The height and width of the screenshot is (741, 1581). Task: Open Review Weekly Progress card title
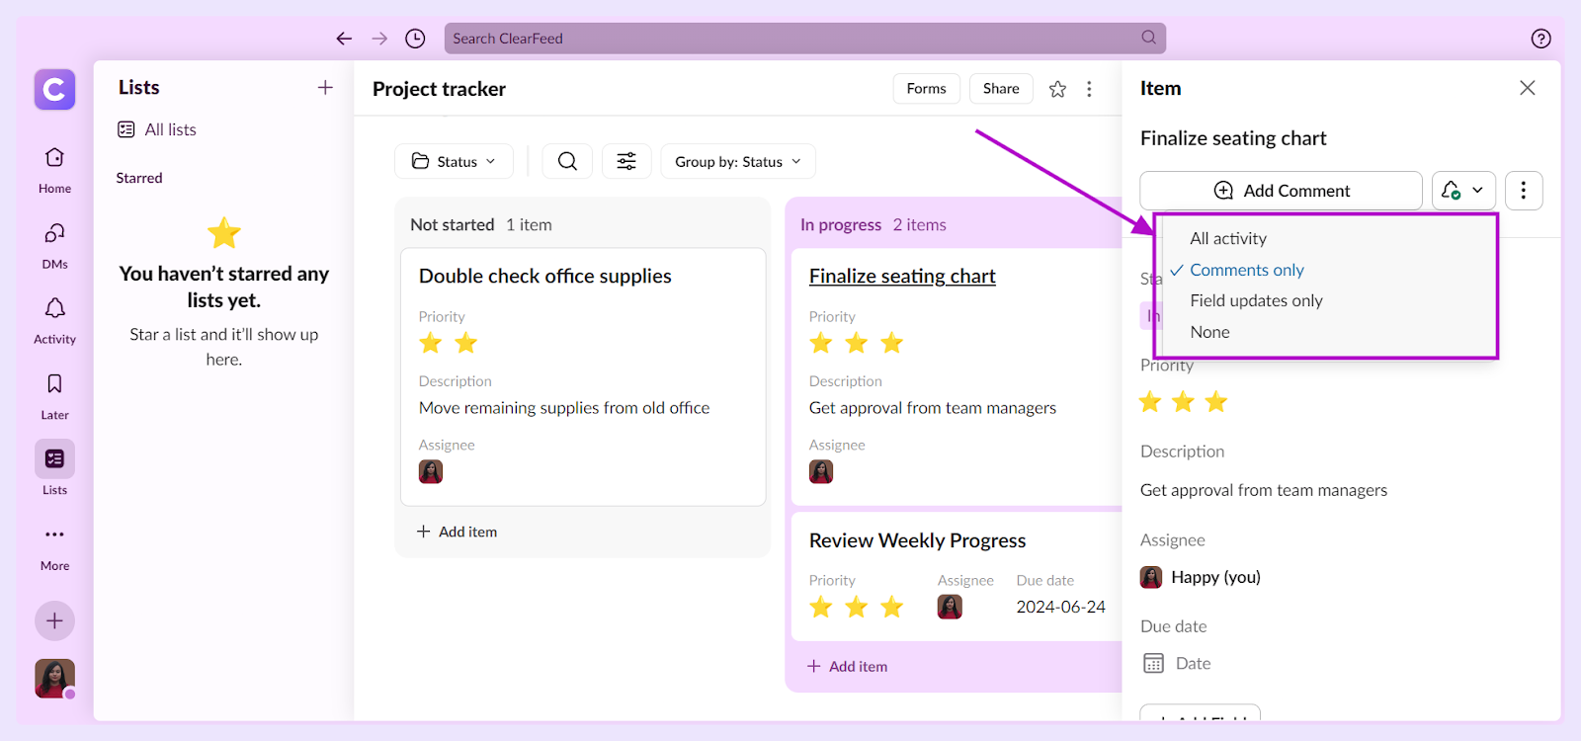(917, 540)
